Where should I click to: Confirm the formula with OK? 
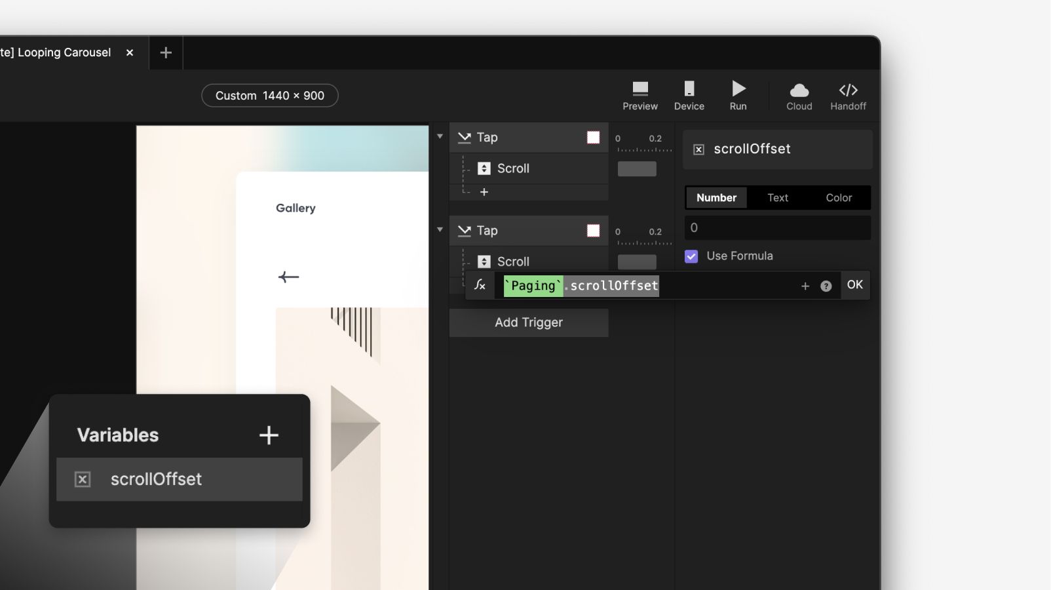(x=855, y=285)
